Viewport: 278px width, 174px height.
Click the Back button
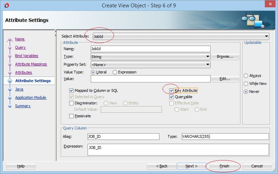click(162, 166)
